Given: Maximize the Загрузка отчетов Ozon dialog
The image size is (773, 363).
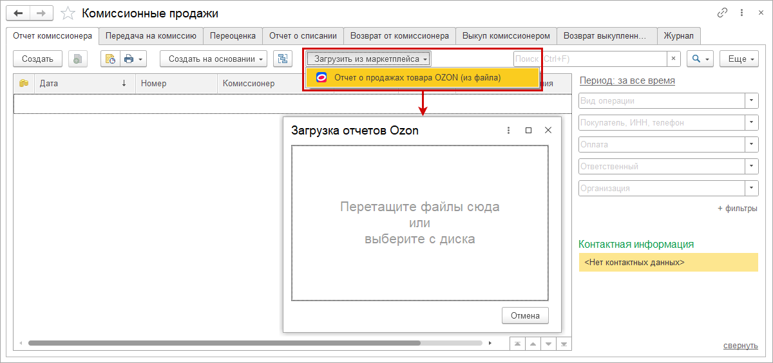Looking at the screenshot, I should click(528, 130).
